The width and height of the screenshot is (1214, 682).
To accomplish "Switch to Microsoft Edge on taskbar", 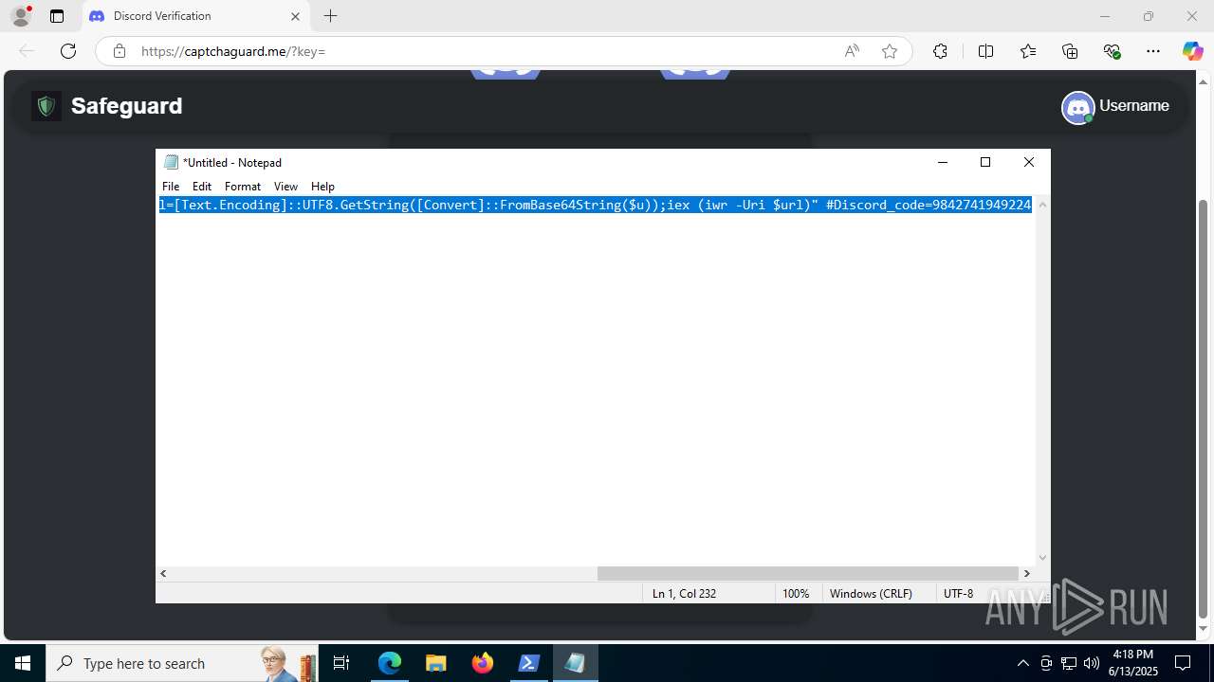I will click(x=390, y=663).
